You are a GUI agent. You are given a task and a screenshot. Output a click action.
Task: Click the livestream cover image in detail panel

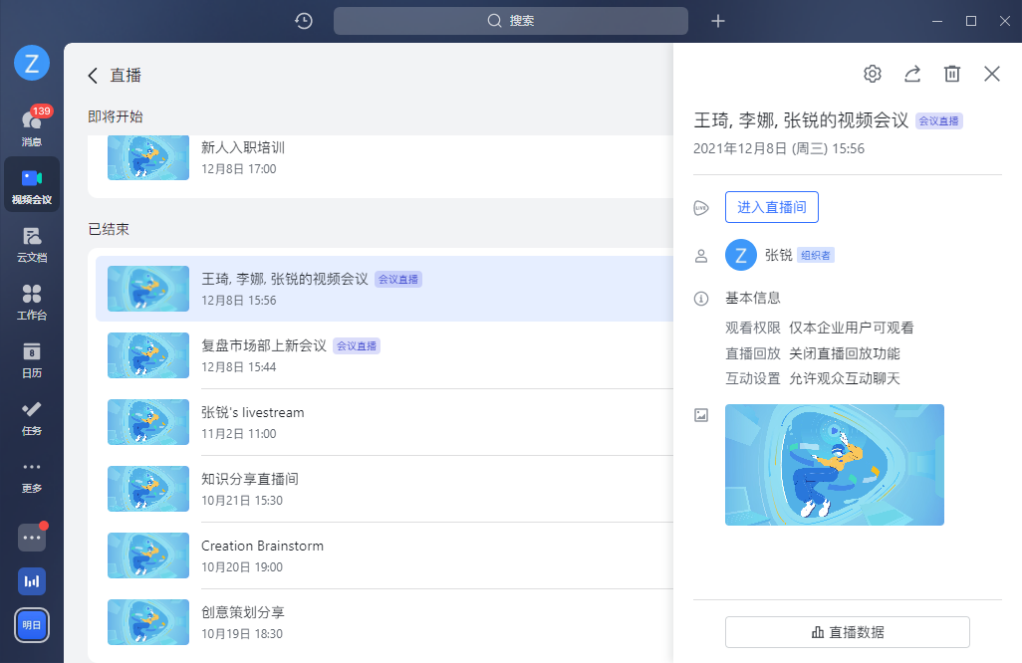835,465
